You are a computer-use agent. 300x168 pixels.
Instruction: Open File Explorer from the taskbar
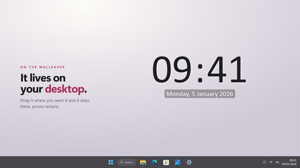click(143, 162)
